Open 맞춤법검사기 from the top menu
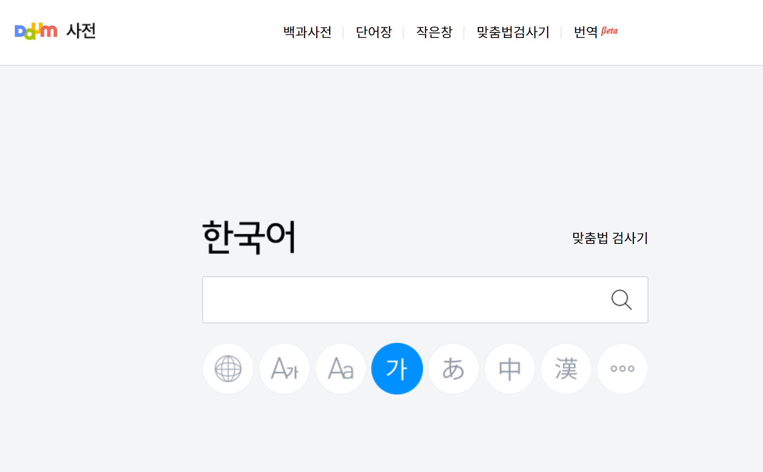The height and width of the screenshot is (472, 763). (x=512, y=32)
